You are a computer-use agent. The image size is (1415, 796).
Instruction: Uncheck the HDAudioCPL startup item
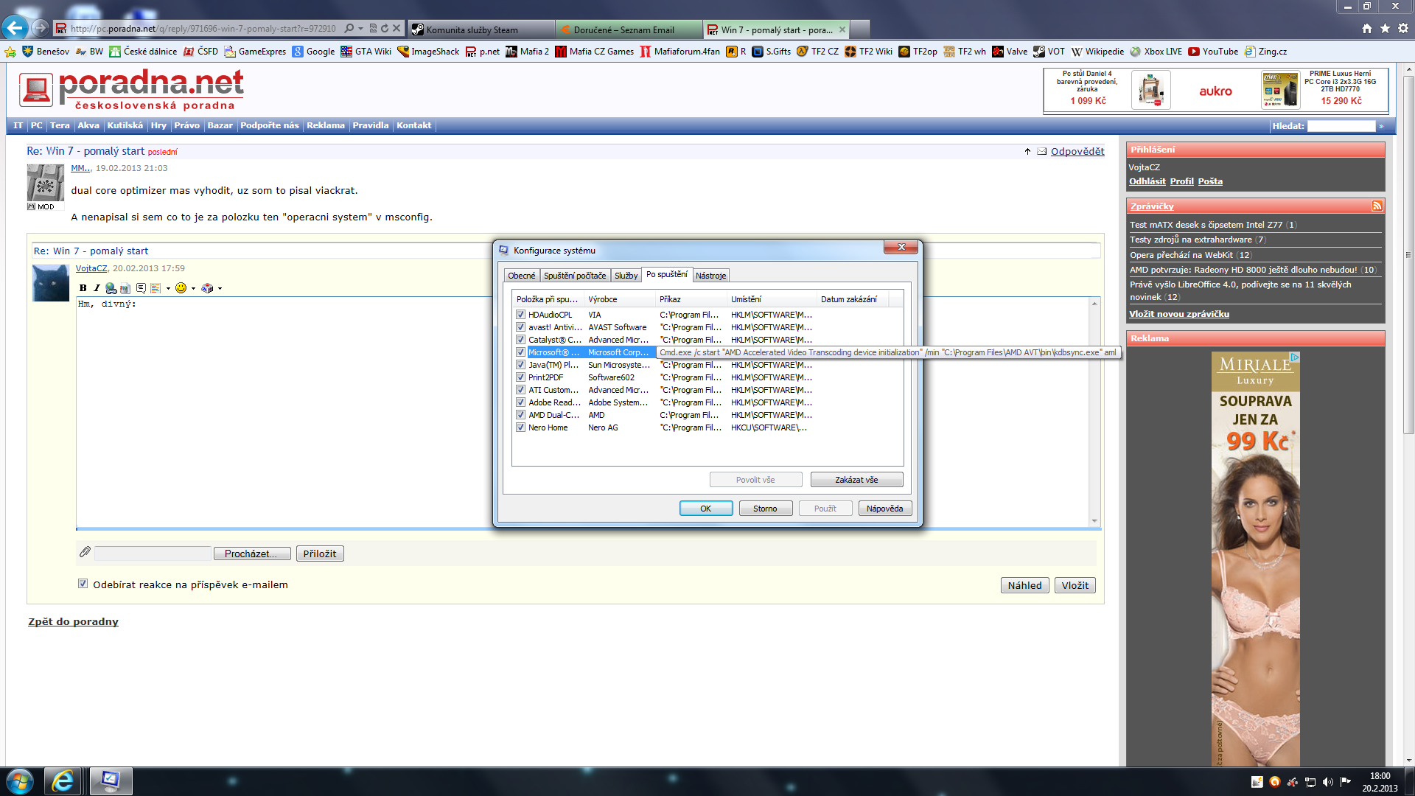tap(520, 315)
